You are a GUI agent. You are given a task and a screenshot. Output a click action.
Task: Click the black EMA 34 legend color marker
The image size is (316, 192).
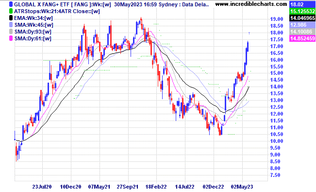click(x=11, y=18)
